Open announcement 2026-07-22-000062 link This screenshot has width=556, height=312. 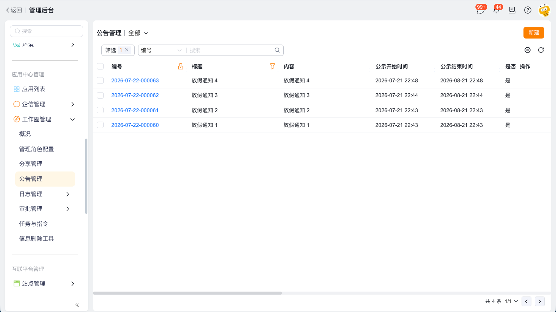tap(135, 95)
